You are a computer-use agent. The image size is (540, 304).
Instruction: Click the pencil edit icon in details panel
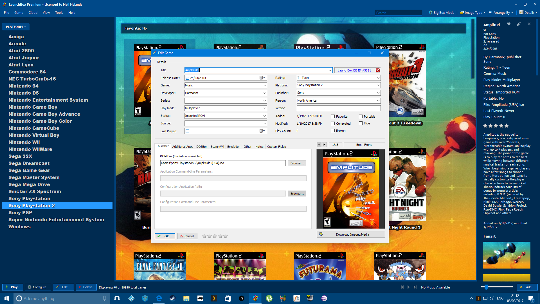click(519, 24)
